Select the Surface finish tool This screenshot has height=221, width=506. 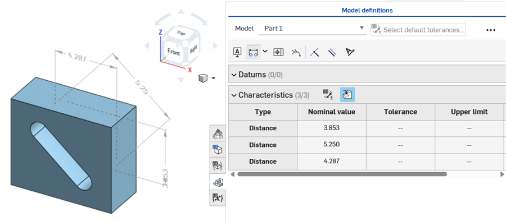296,53
